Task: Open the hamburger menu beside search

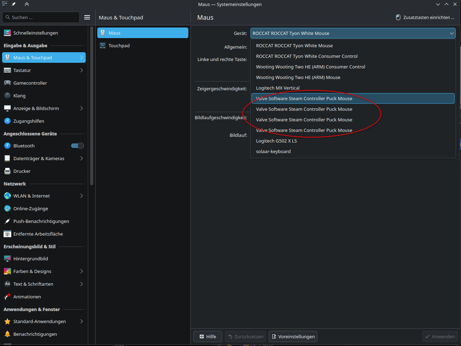Action: (87, 17)
